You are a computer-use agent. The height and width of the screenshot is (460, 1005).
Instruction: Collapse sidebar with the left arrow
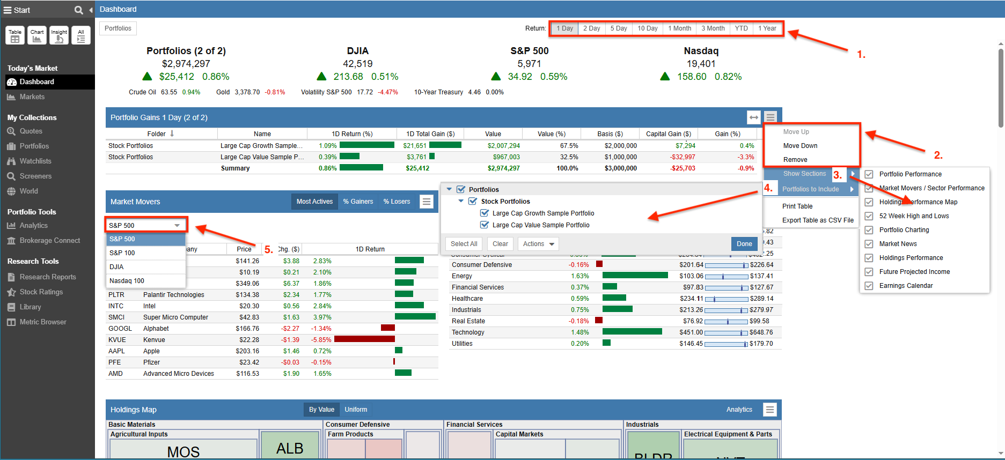pyautogui.click(x=91, y=10)
